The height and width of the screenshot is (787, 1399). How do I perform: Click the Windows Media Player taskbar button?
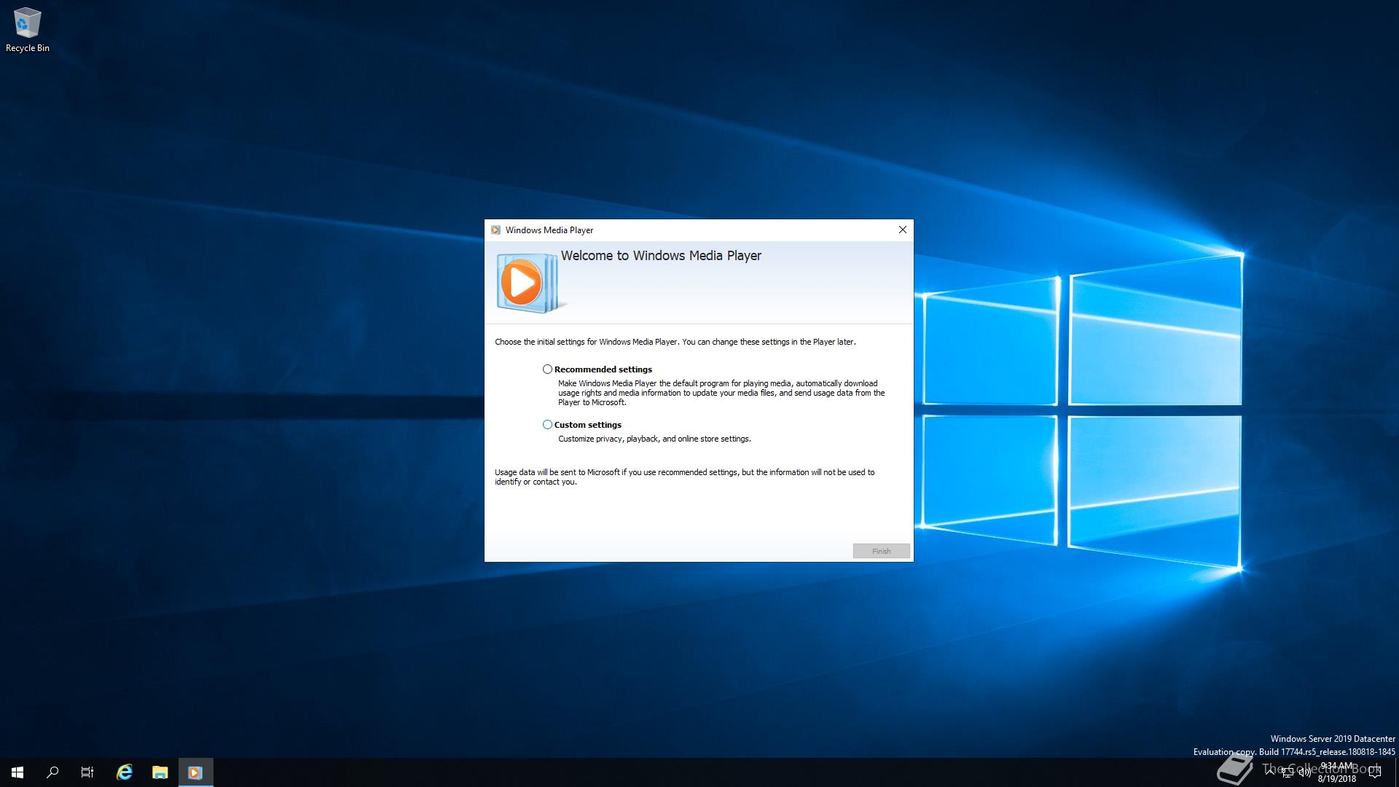tap(195, 772)
